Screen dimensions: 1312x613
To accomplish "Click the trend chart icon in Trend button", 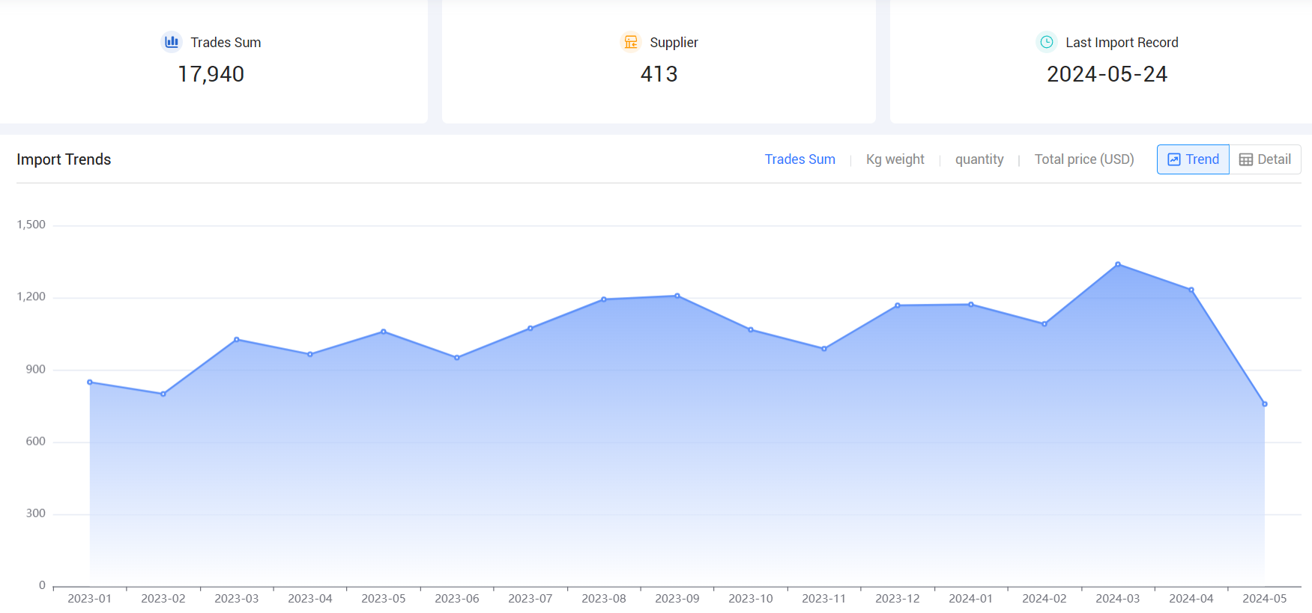I will 1174,159.
